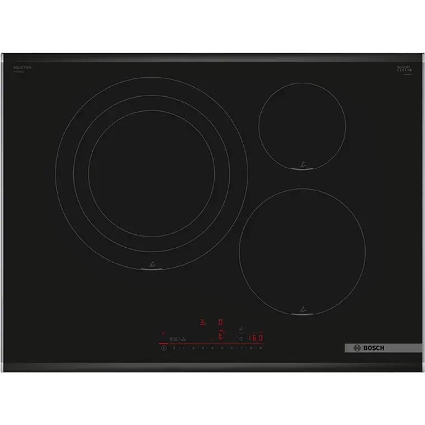Select power level 7 on the slider
Viewport: 425px width, 425px height.
(x=241, y=348)
